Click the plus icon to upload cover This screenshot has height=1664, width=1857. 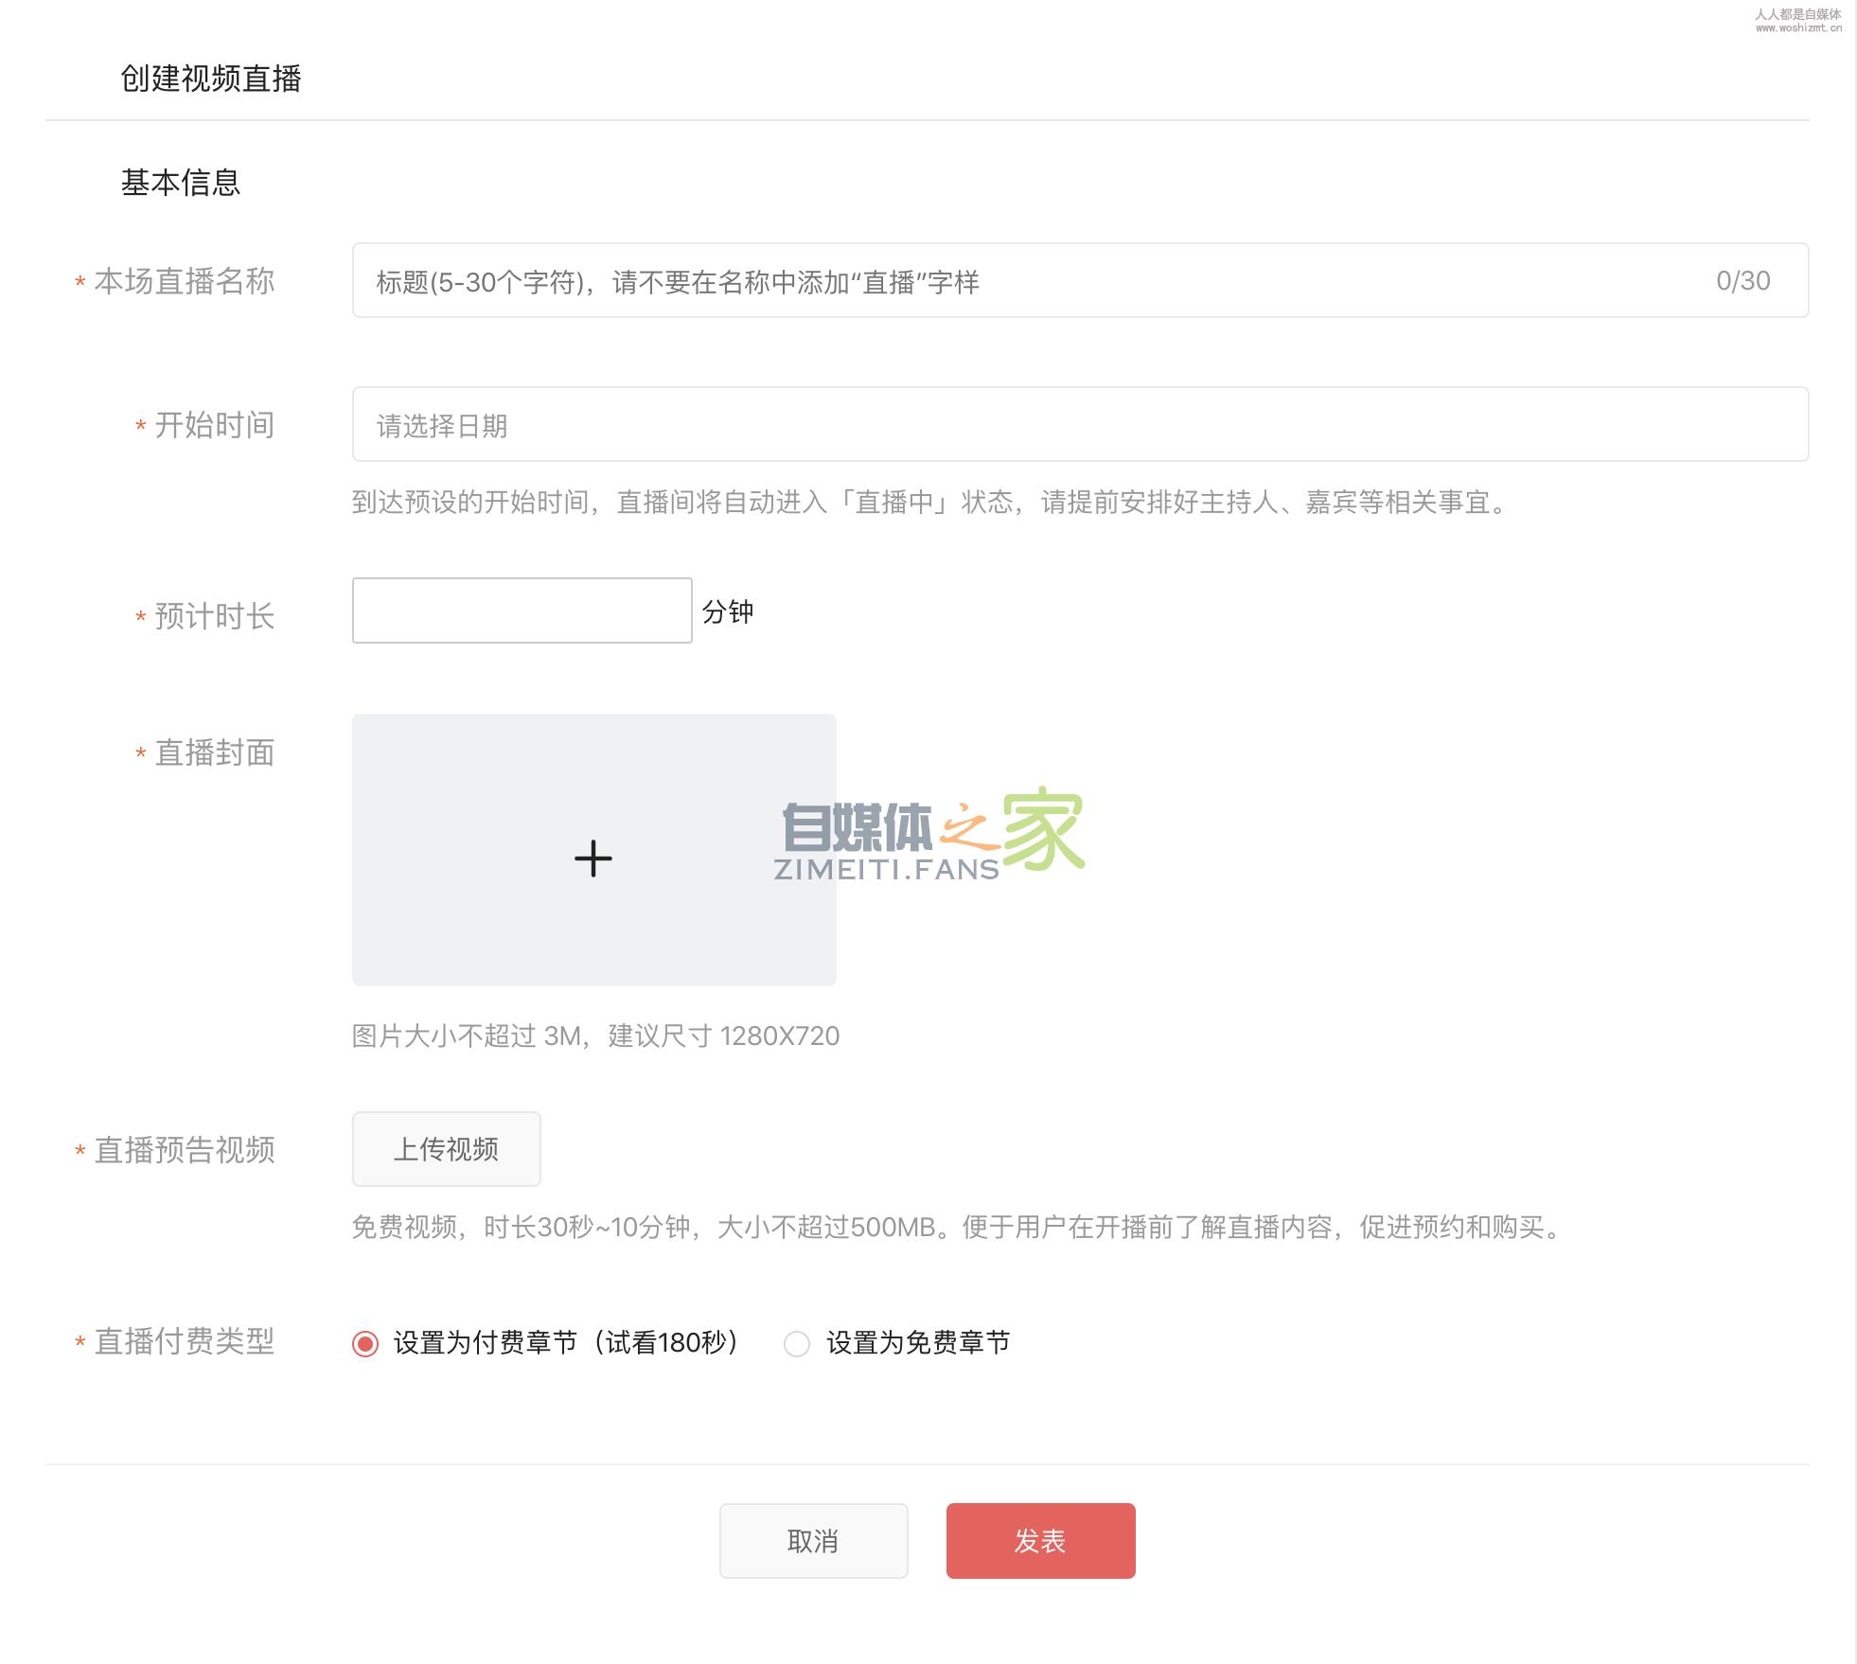click(x=593, y=858)
